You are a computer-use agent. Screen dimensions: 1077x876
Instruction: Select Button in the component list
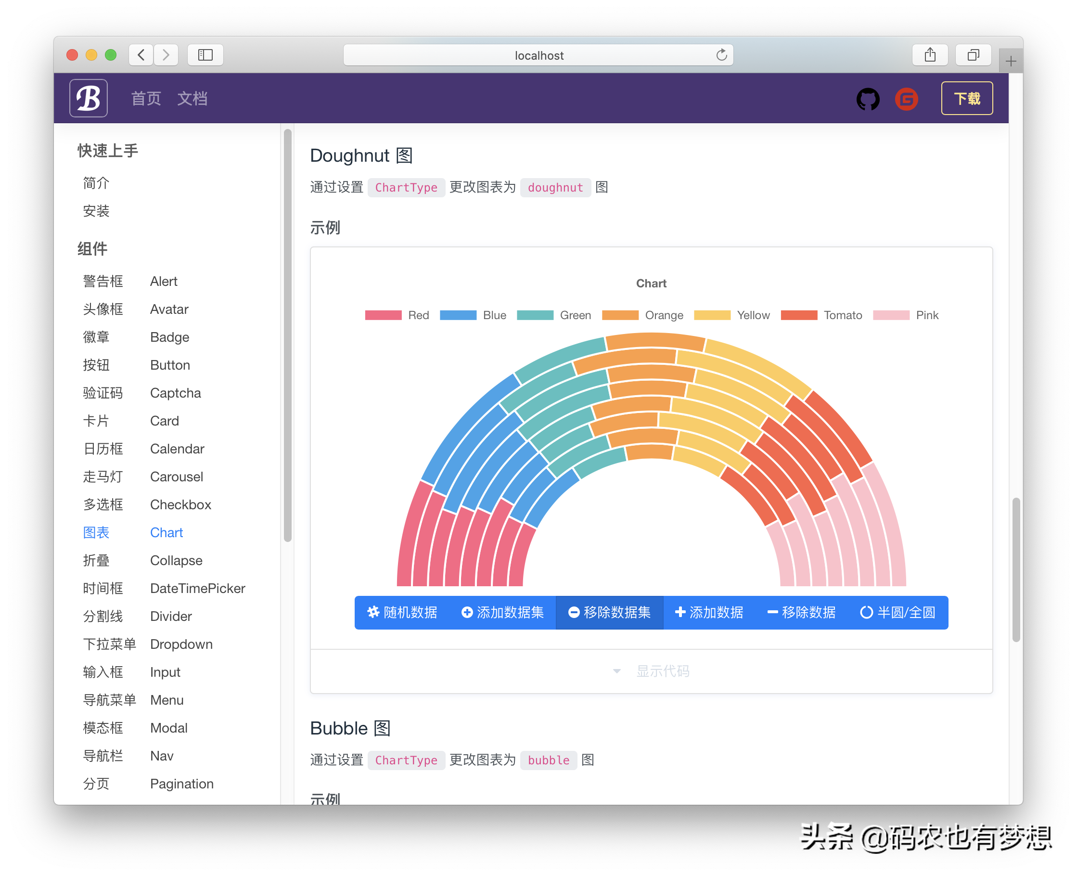170,365
